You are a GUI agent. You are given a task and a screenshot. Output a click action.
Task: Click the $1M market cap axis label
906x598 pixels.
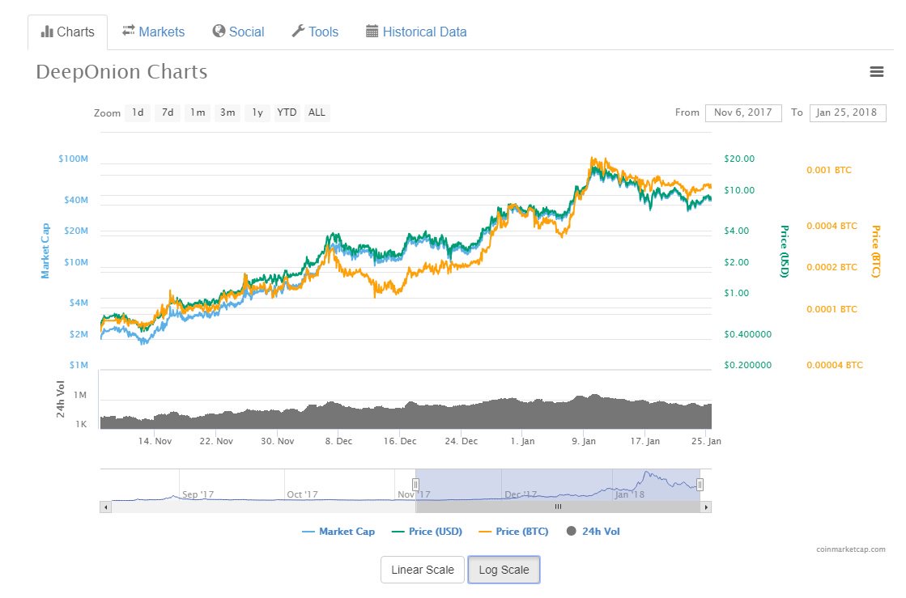pos(79,366)
